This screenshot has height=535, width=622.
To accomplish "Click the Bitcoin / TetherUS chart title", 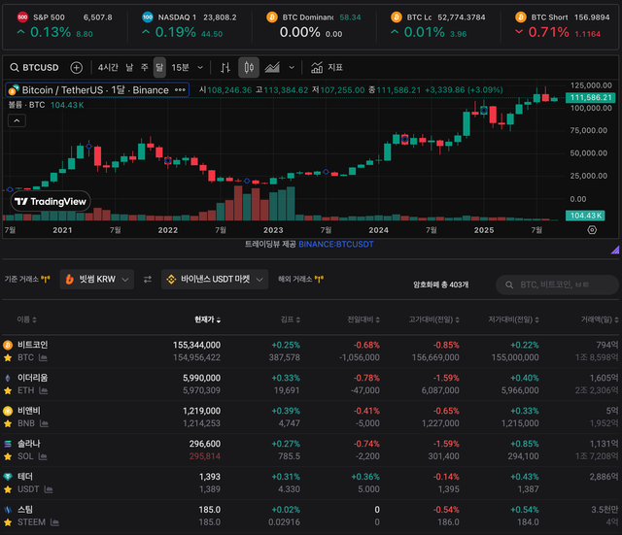I will (x=95, y=90).
